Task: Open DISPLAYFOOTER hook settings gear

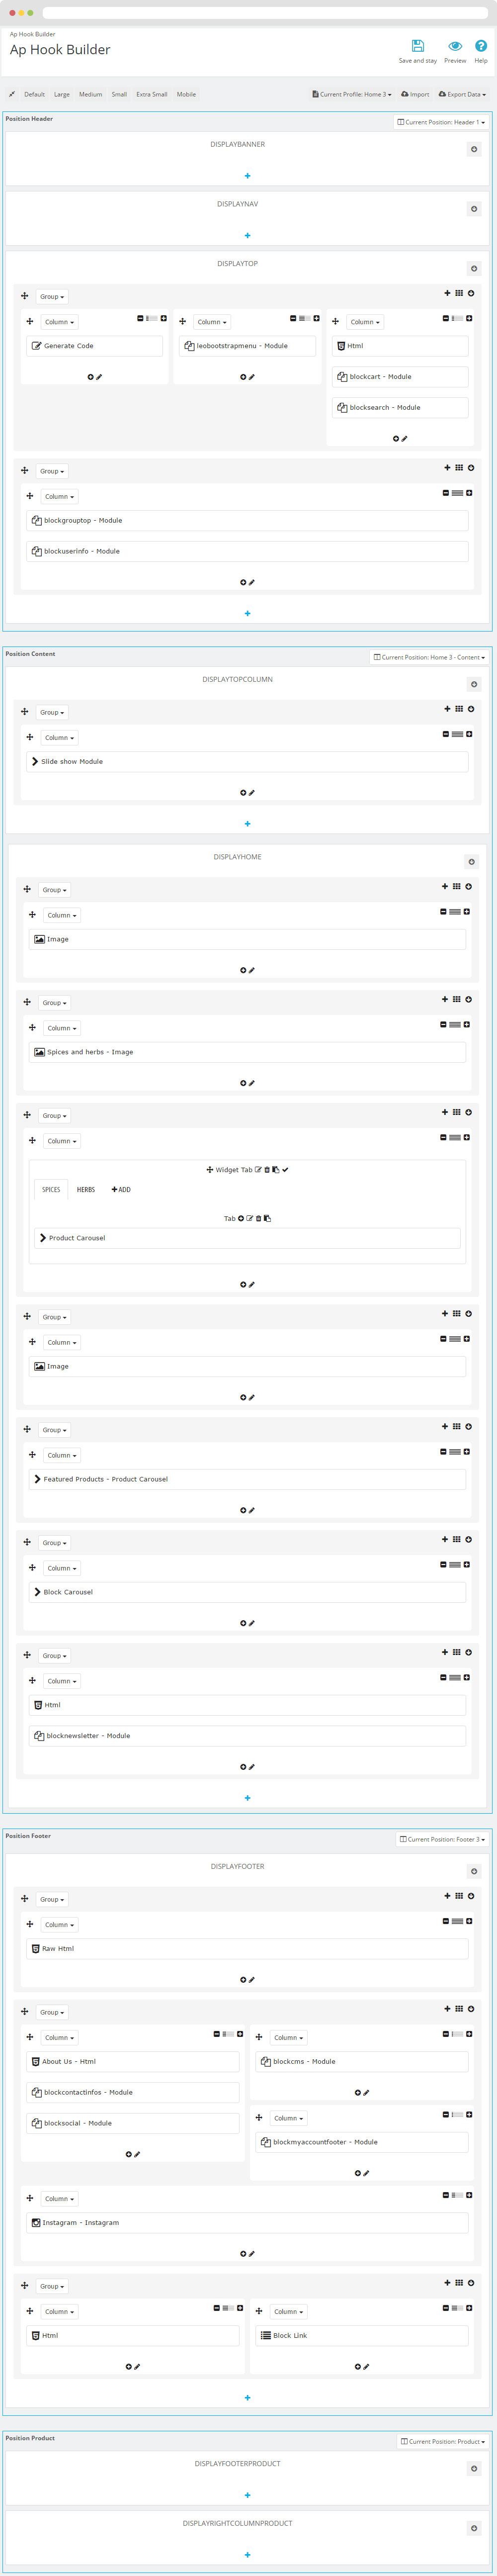Action: [474, 1871]
